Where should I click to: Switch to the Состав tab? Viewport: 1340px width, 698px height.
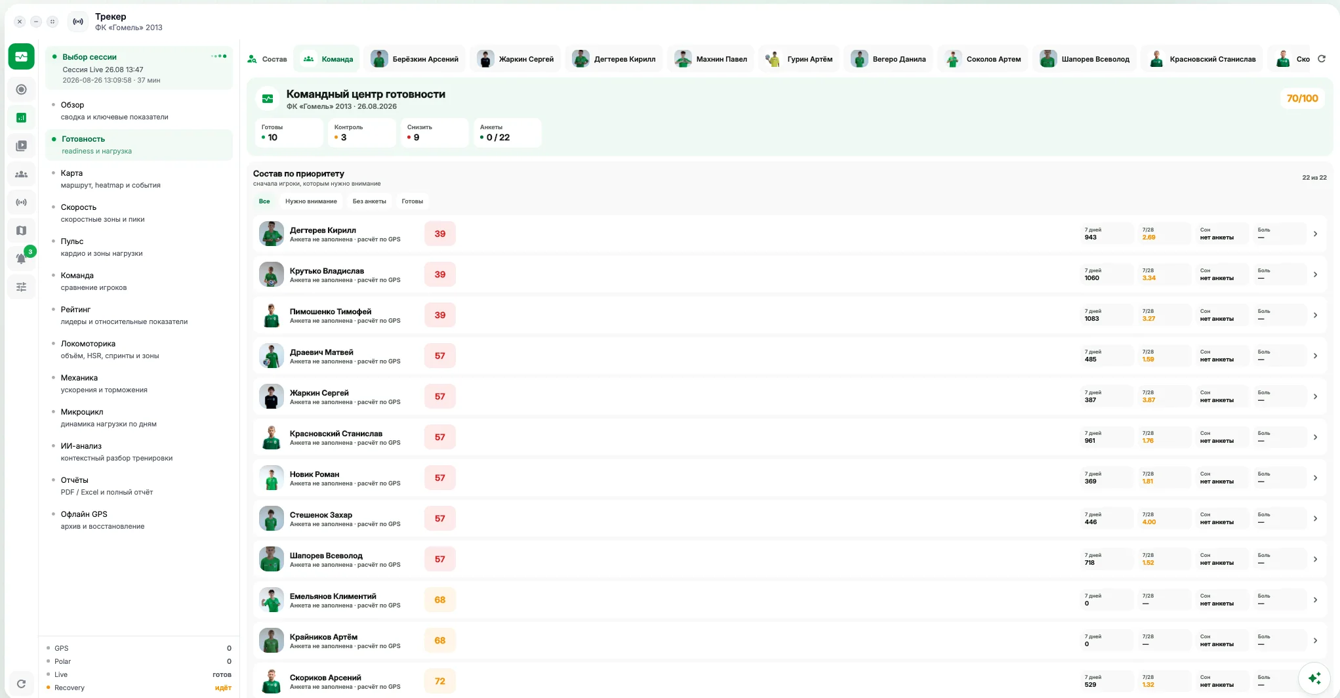[x=268, y=59]
